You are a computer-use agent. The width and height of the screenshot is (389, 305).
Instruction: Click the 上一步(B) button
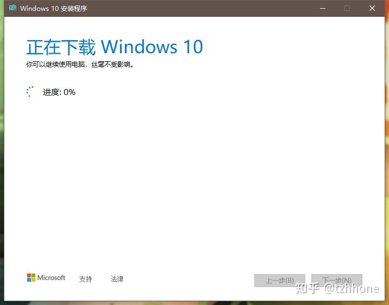click(280, 280)
